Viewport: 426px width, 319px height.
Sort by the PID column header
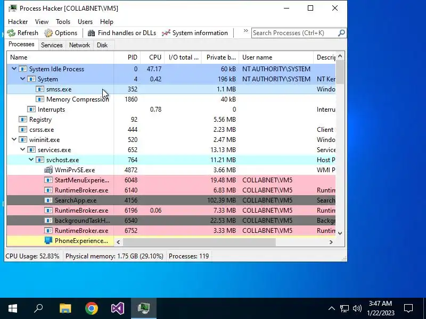pos(127,57)
